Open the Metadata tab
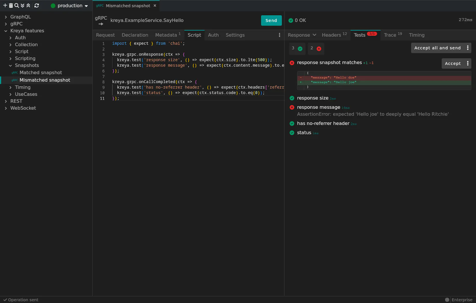Image resolution: width=476 pixels, height=303 pixels. (x=168, y=35)
